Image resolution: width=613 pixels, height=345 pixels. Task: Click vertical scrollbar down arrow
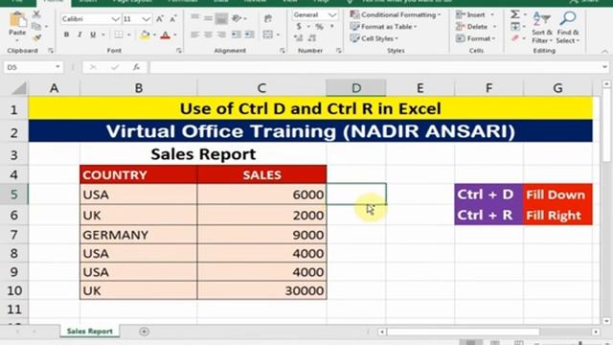tap(606, 321)
